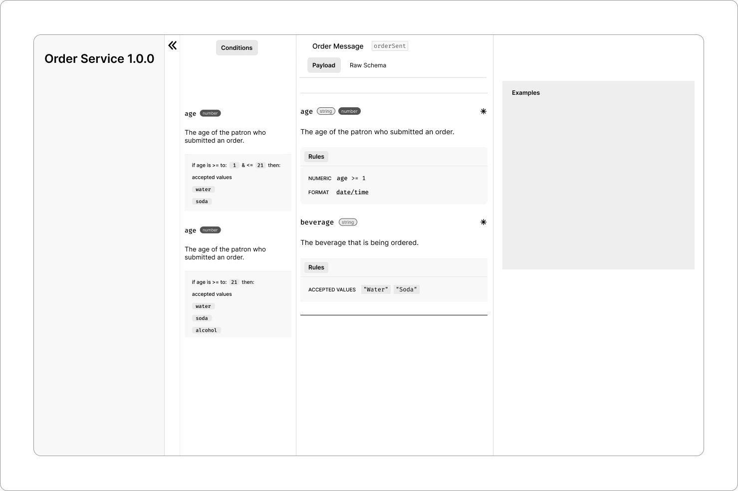This screenshot has height=491, width=738.
Task: Click the string badge next to beverage
Action: (x=348, y=222)
